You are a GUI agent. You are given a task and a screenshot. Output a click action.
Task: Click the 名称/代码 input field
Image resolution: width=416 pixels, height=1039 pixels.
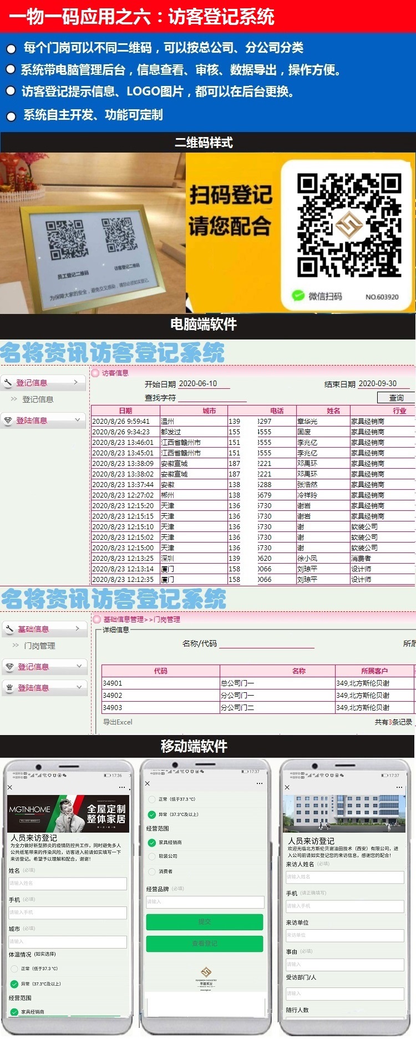coord(267,643)
